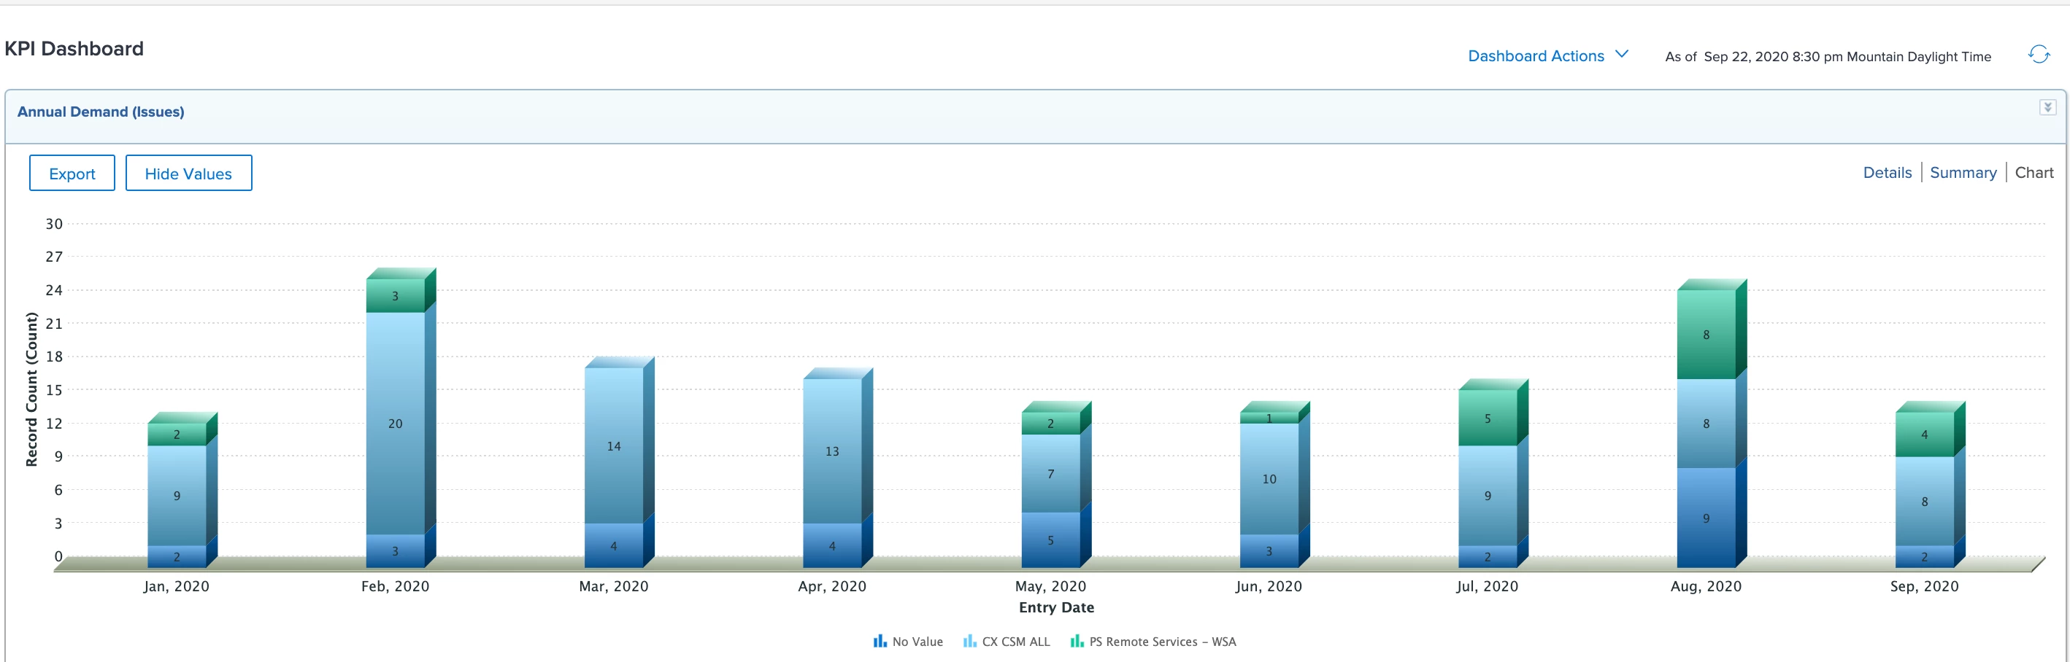Click the Sep, 2020 axis label

point(1924,585)
